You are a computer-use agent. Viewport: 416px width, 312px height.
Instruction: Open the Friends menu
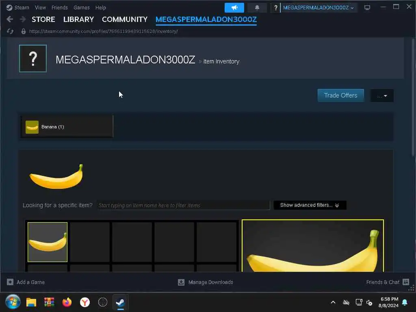pos(59,7)
